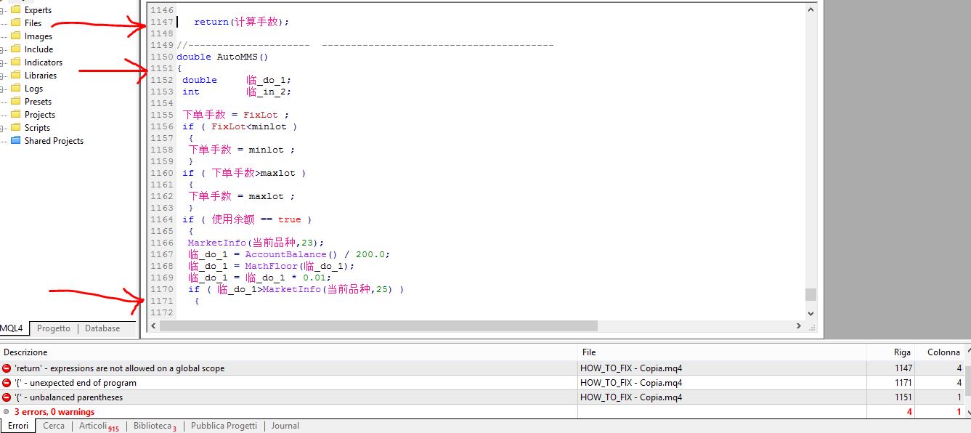The width and height of the screenshot is (971, 433).
Task: Open the Articoli tab
Action: (x=98, y=426)
